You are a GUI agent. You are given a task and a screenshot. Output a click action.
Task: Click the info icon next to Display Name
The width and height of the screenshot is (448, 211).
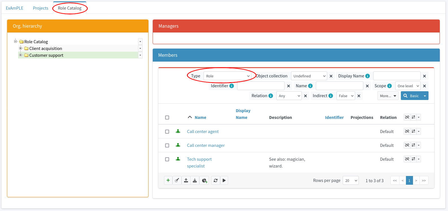click(368, 76)
